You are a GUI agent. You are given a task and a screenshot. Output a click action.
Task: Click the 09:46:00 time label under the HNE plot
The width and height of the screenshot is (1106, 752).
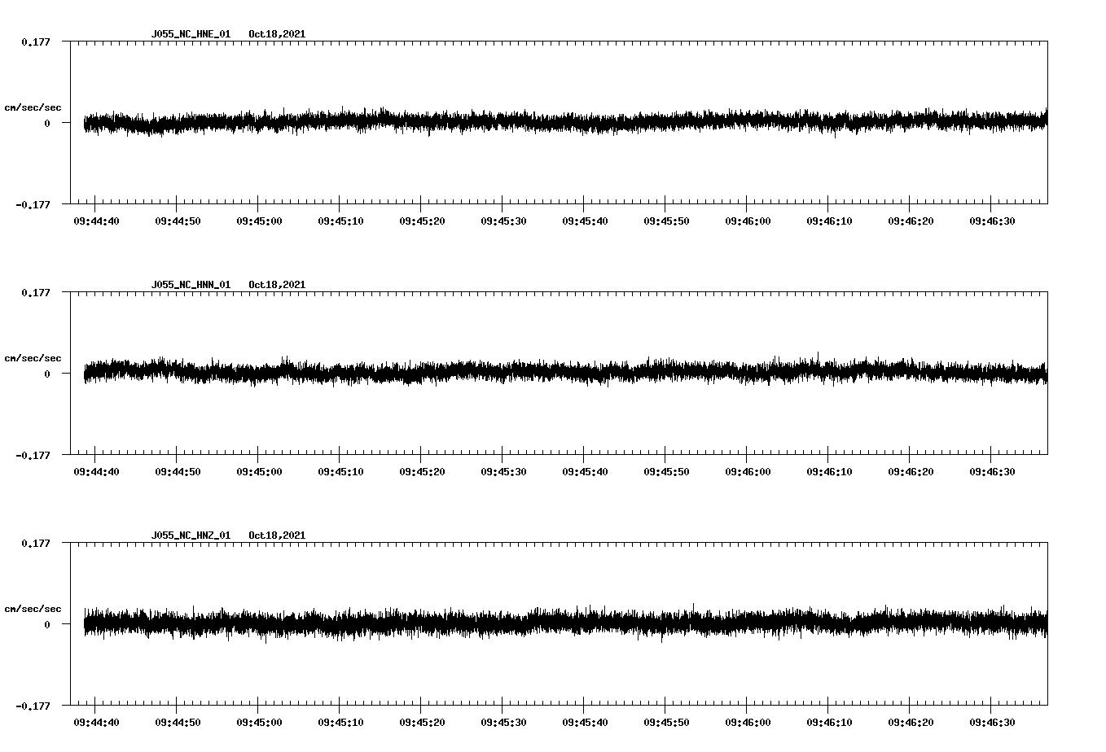coord(748,221)
